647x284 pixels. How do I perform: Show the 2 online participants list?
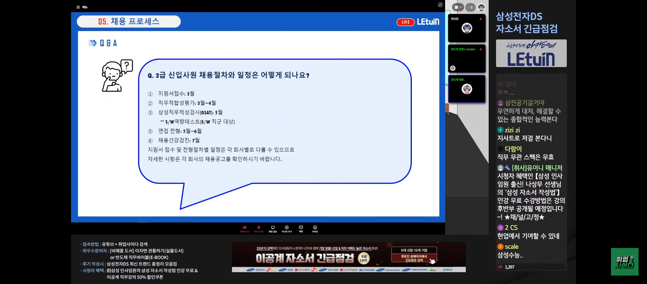[470, 7]
